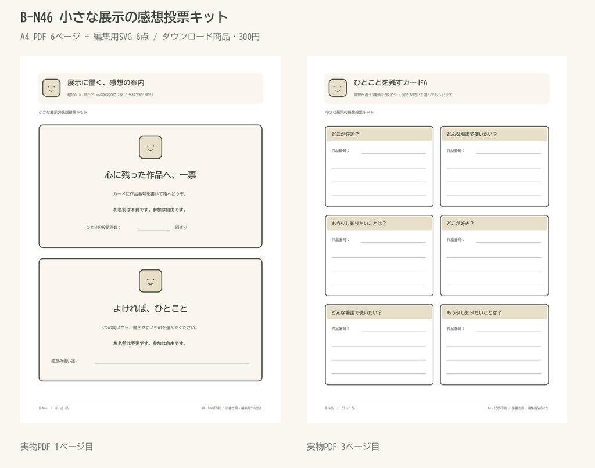The height and width of the screenshot is (468, 595).
Task: Click the 感想の使い道 label
Action: click(x=64, y=361)
